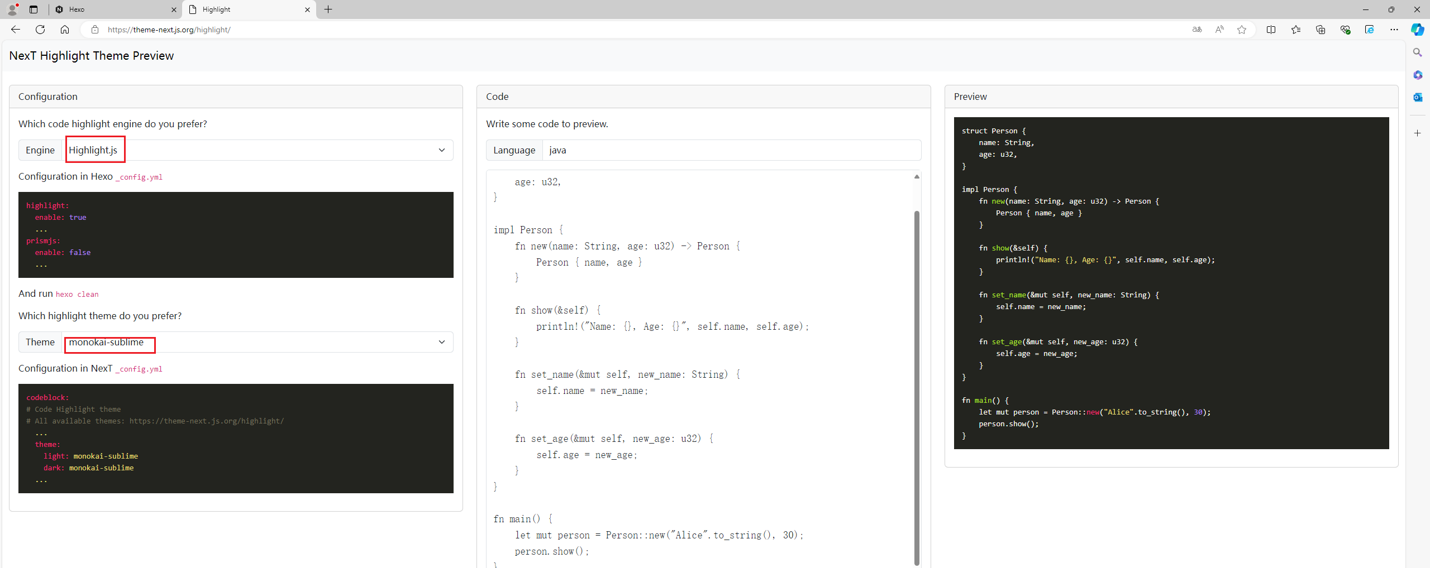Screen dimensions: 1430x568
Task: Open the Engine dropdown showing Highlight.js
Action: pyautogui.click(x=258, y=150)
